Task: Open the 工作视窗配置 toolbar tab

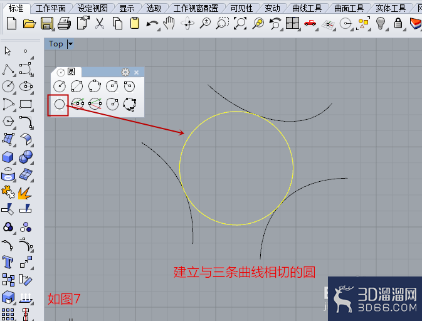Action: [196, 8]
